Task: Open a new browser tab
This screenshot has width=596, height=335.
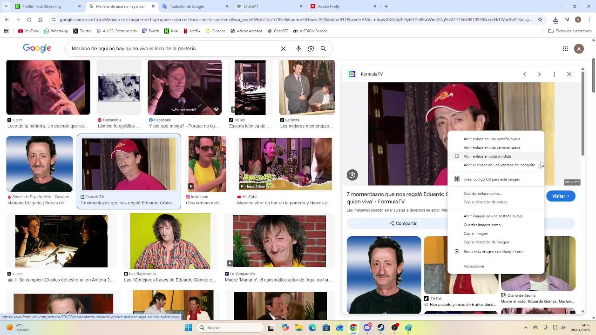Action: [x=386, y=7]
